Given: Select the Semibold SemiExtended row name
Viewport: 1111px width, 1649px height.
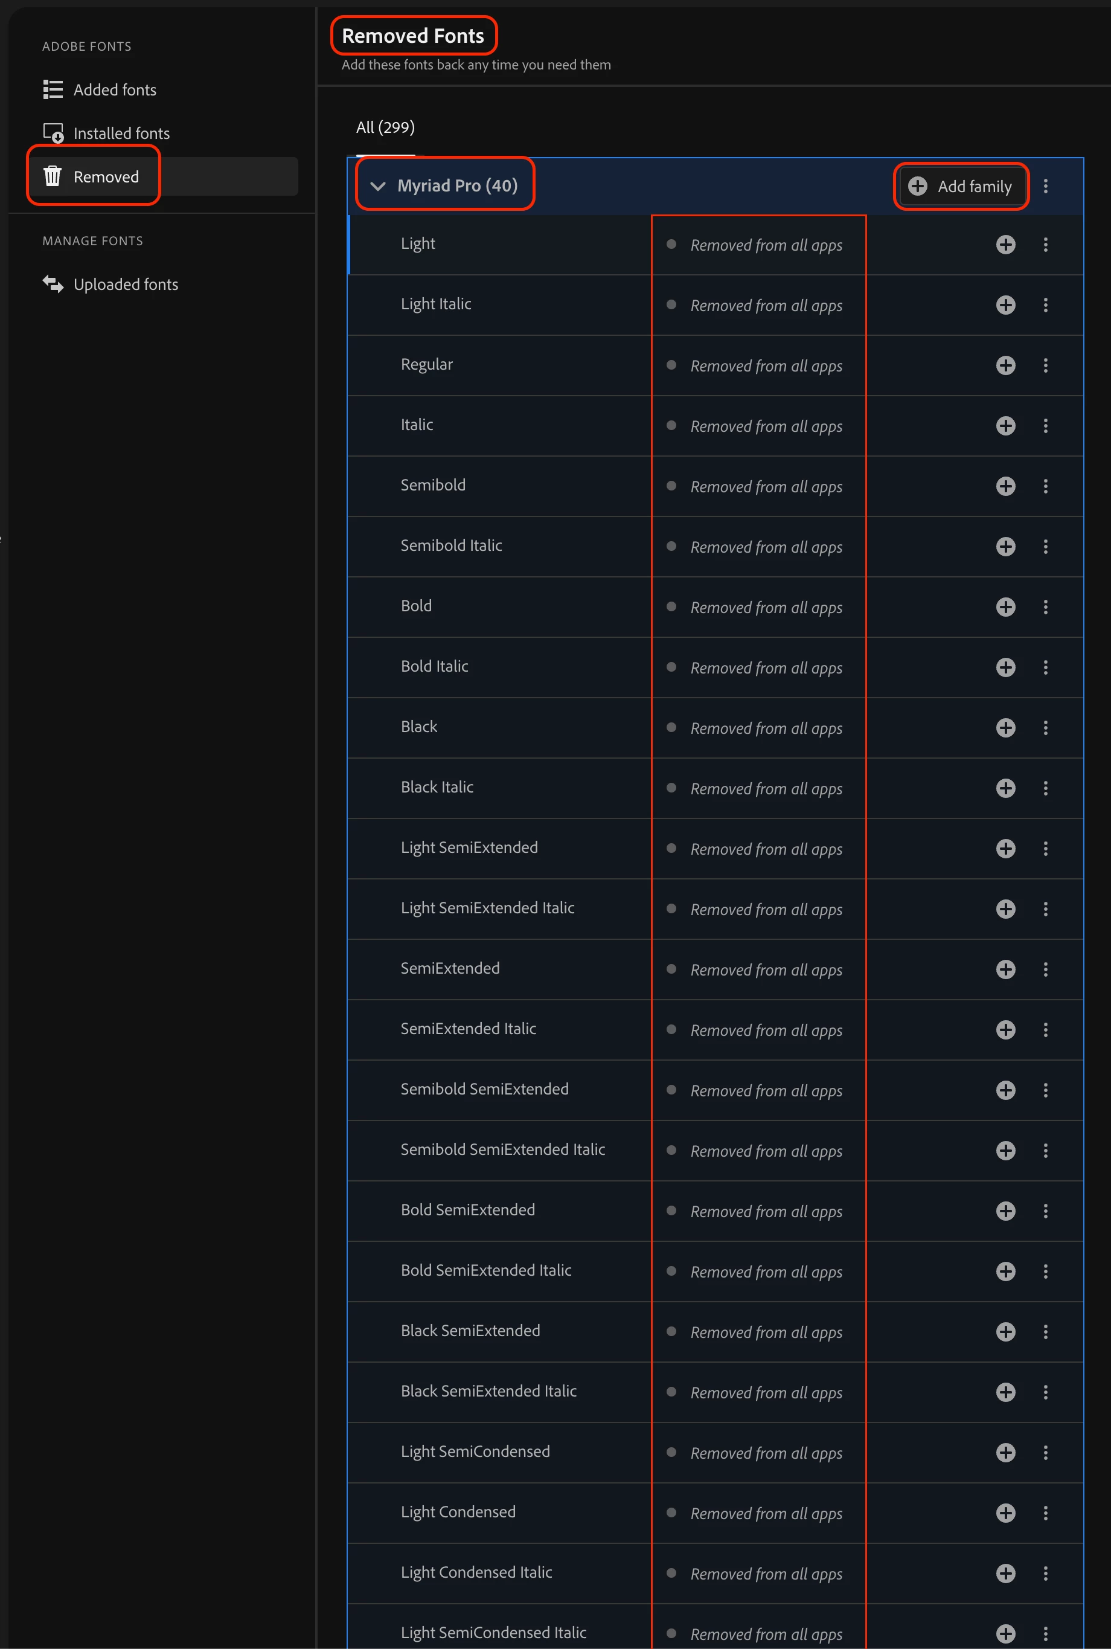Looking at the screenshot, I should pyautogui.click(x=485, y=1089).
